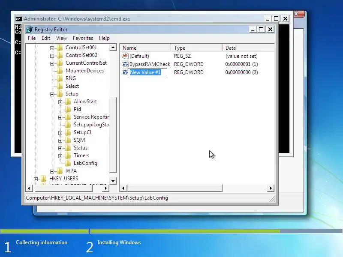Image resolution: width=343 pixels, height=257 pixels.
Task: Click the SetupapiLogStatus folder icon
Action: point(68,125)
